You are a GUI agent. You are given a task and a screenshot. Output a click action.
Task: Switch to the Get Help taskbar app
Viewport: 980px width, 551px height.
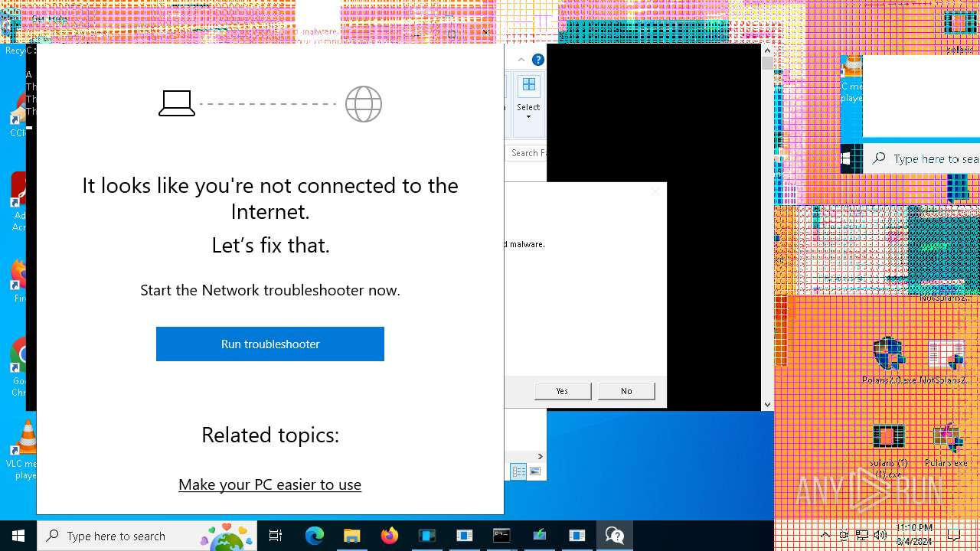coord(615,536)
